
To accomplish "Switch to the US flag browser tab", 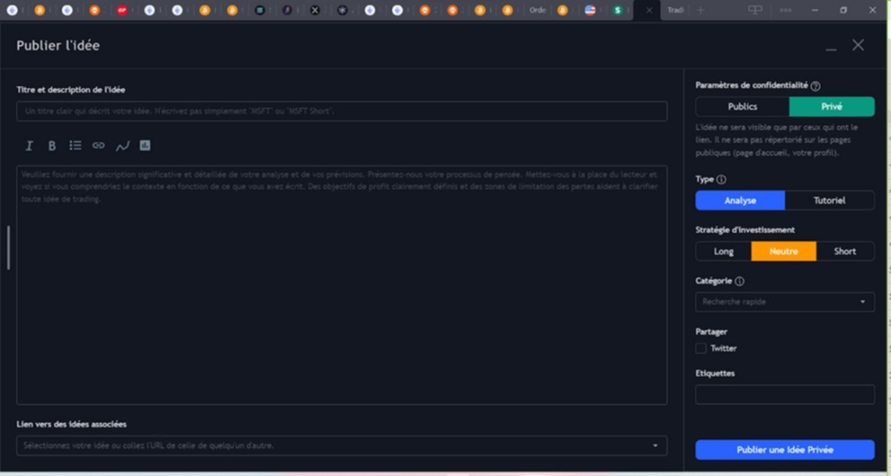I will 590,10.
